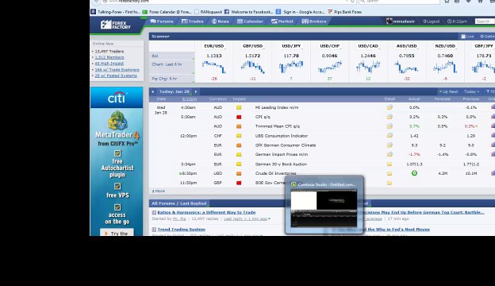495x286 pixels.
Task: Open detail folder for CPI q/q row
Action: click(389, 117)
